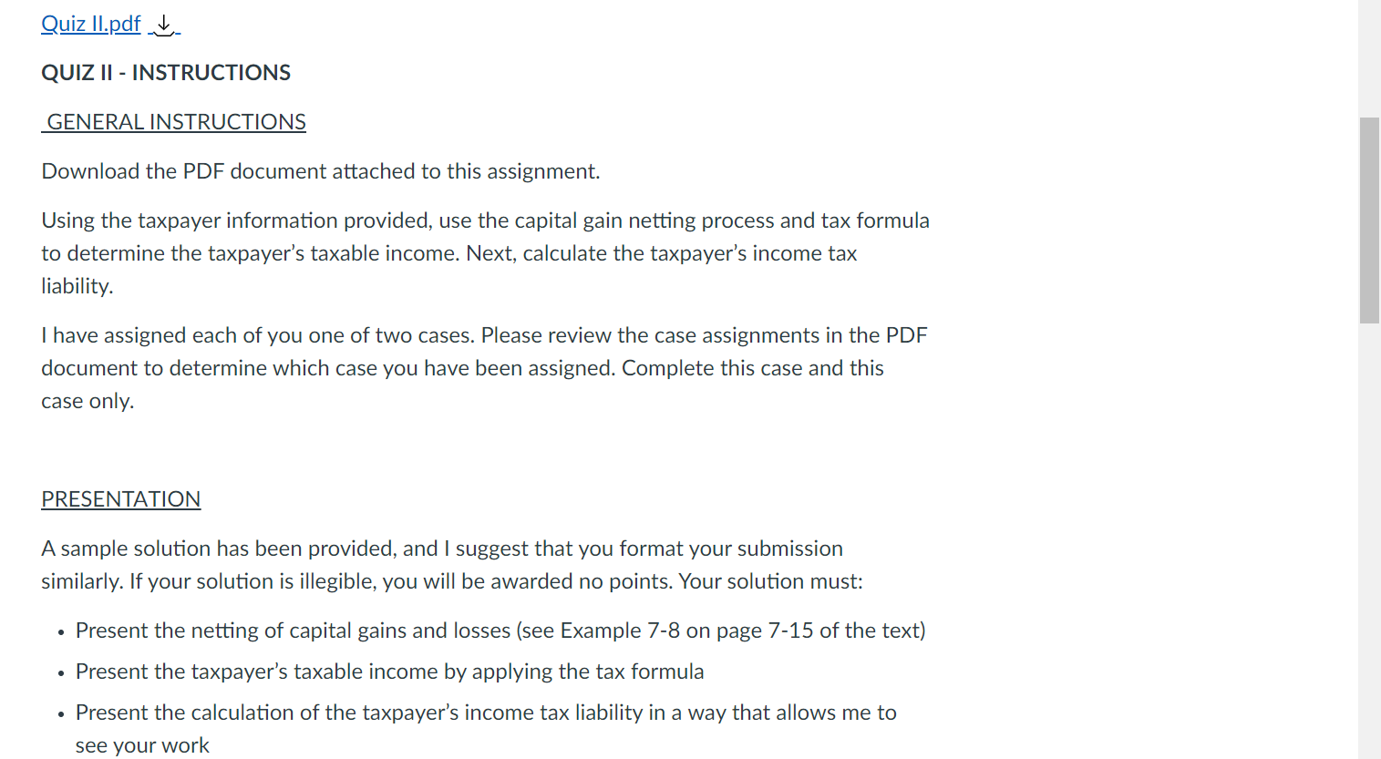The height and width of the screenshot is (759, 1381).
Task: Click the 'see your work' text
Action: click(x=142, y=745)
